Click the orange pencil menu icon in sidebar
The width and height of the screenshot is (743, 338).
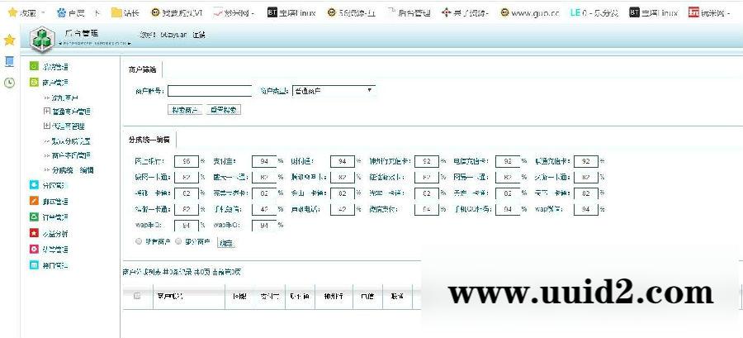click(x=34, y=201)
